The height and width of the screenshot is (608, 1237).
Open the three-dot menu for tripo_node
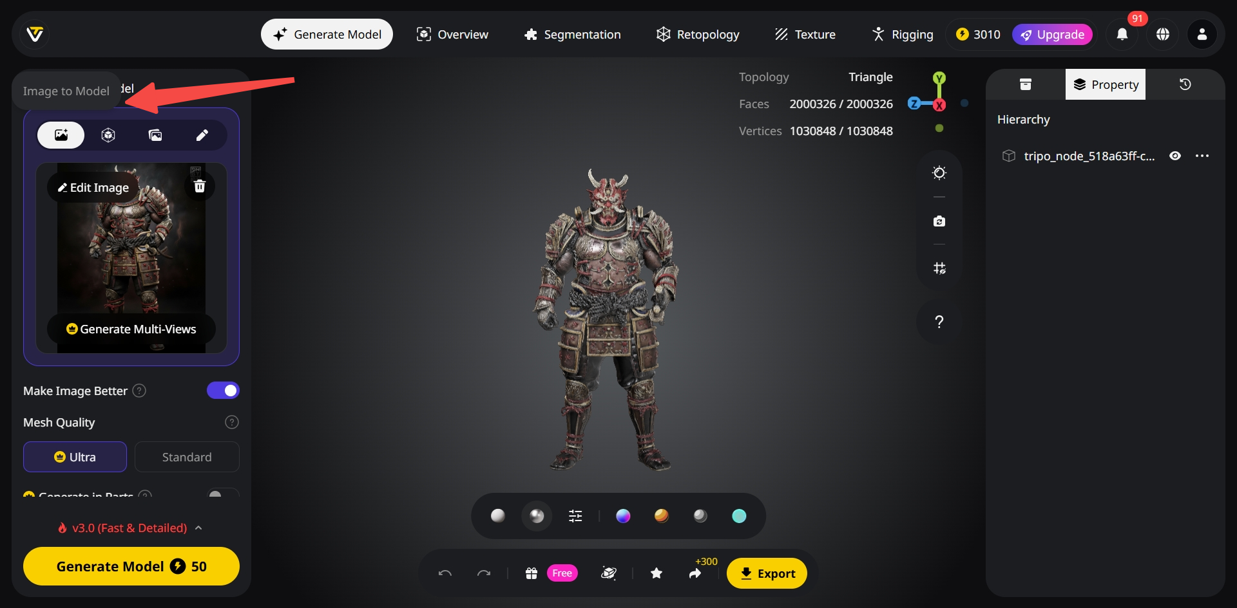pyautogui.click(x=1202, y=156)
